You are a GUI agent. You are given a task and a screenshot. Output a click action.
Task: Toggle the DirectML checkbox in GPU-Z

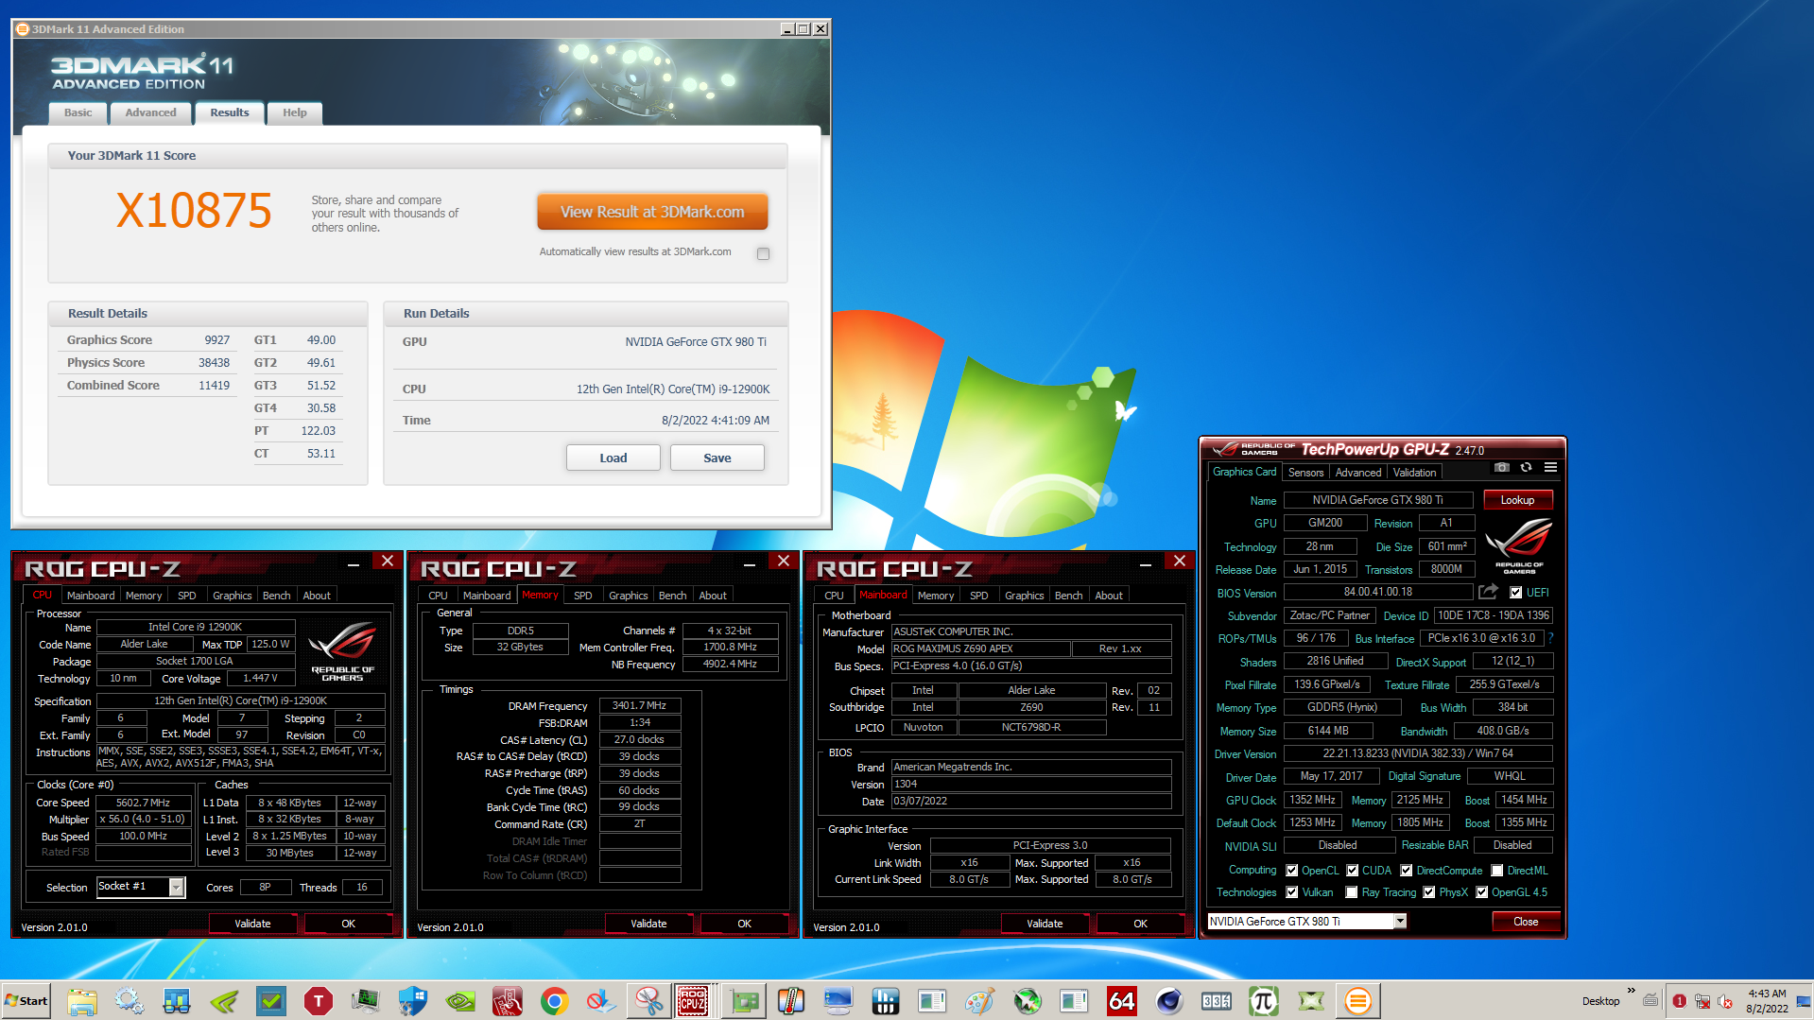pyautogui.click(x=1496, y=871)
